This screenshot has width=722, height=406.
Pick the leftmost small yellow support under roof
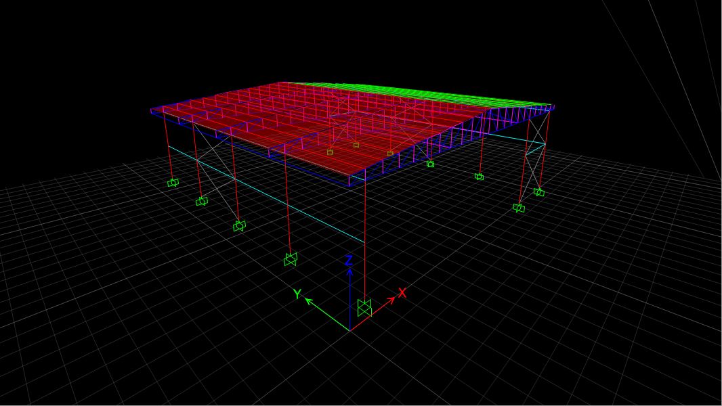[x=330, y=152]
